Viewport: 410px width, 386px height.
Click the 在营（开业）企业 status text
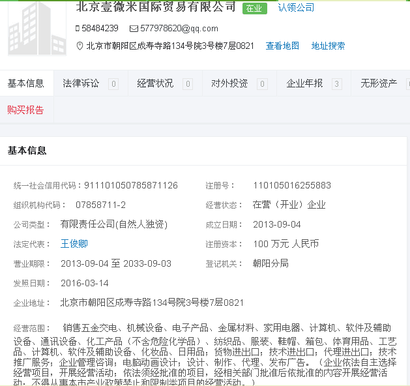pyautogui.click(x=289, y=205)
